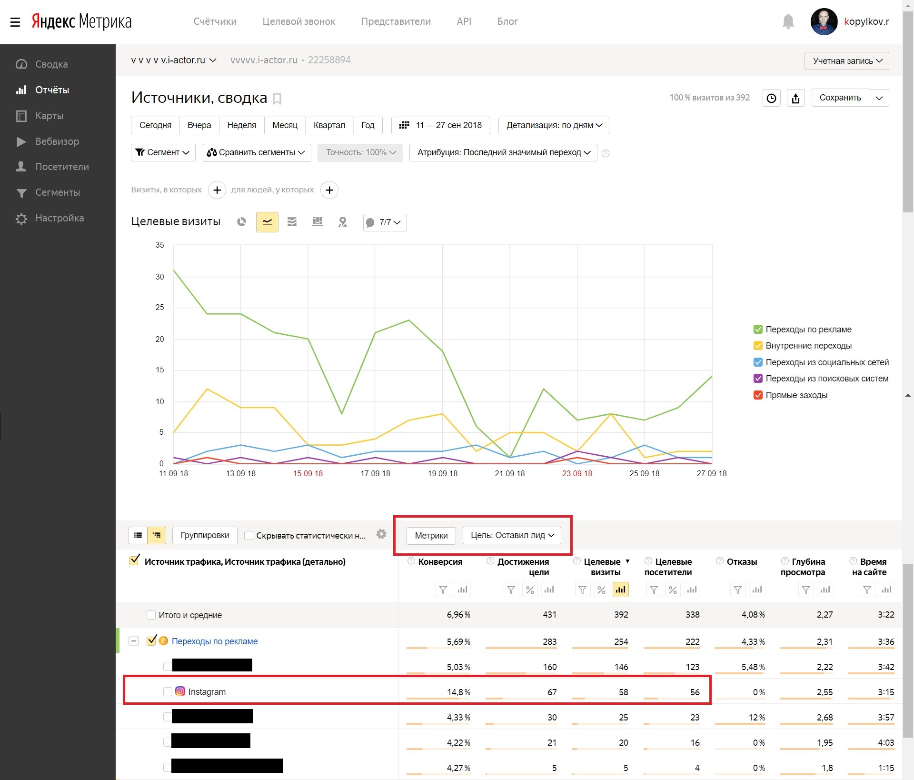This screenshot has height=780, width=914.
Task: Open Детализация: по дням dropdown
Action: (x=554, y=125)
